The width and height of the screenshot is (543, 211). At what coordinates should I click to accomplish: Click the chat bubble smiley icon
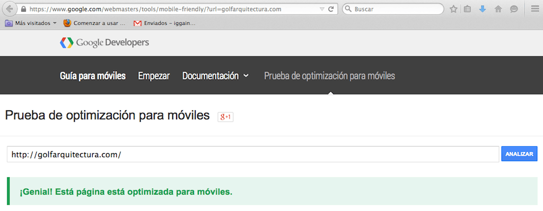[514, 10]
